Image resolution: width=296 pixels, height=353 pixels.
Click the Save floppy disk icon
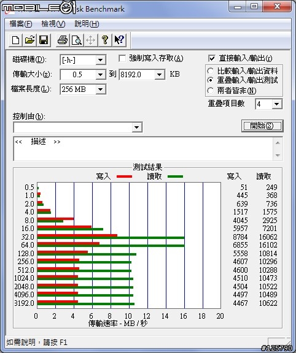pyautogui.click(x=44, y=40)
